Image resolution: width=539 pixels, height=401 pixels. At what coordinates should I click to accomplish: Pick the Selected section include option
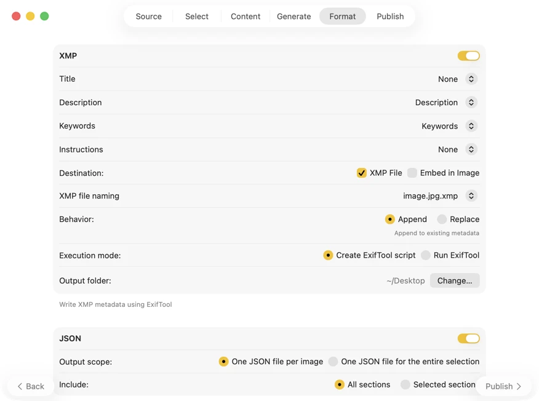(405, 384)
